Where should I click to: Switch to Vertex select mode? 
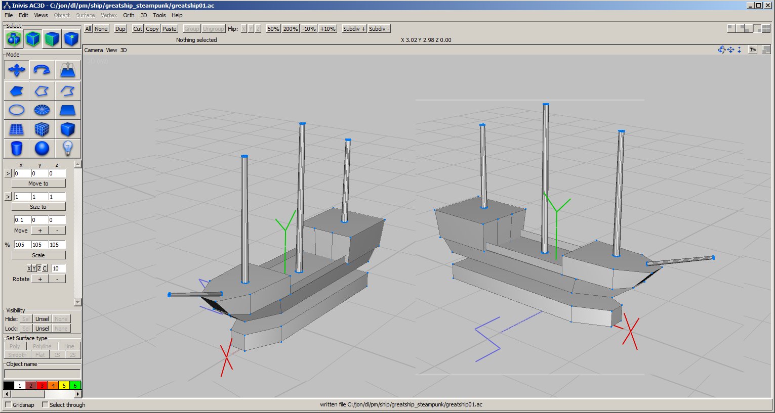click(x=71, y=39)
